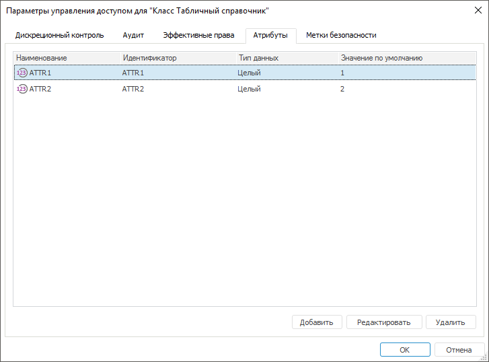Click the Целый data type of ATTR2
Screen dimensions: 489x362
[249, 89]
